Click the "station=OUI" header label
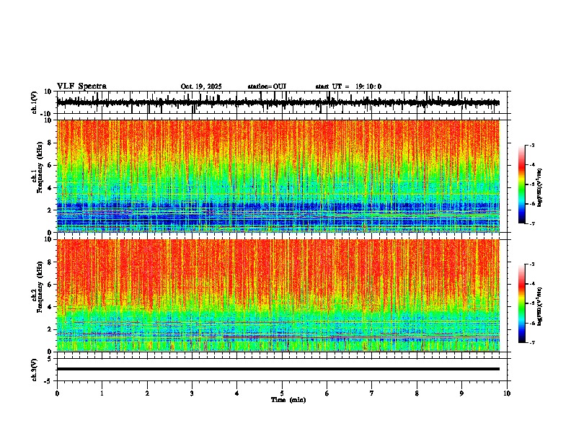571x441 pixels. (x=267, y=86)
